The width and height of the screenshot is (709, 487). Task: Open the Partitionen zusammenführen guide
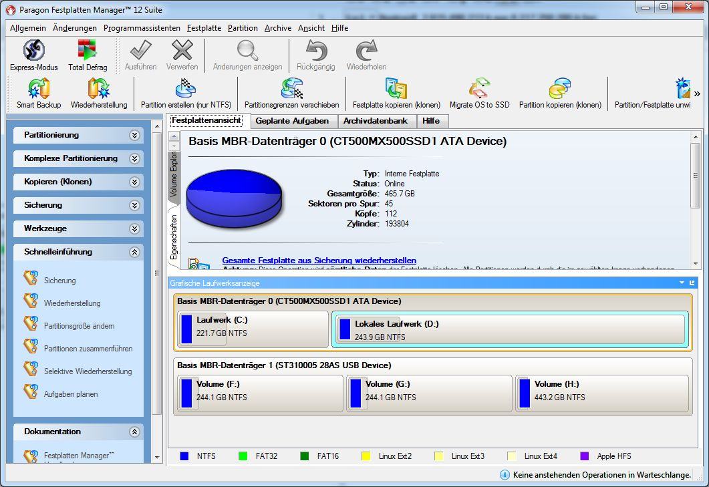[x=88, y=349]
